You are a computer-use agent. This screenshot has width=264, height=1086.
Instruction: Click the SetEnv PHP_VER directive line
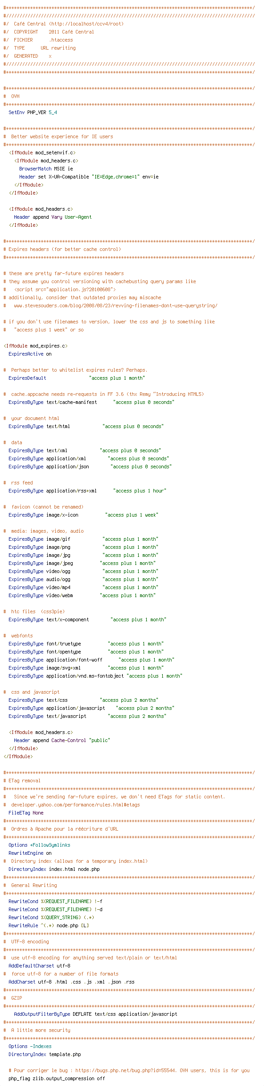[x=33, y=112]
